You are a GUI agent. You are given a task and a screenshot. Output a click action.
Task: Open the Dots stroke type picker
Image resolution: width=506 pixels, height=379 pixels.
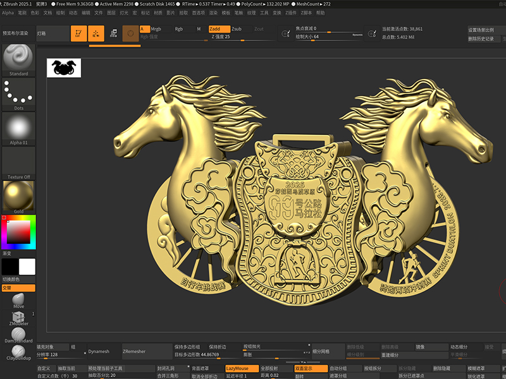click(x=18, y=94)
